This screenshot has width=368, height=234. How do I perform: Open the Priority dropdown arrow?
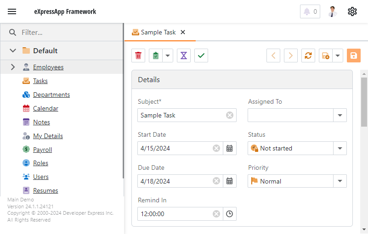click(340, 181)
